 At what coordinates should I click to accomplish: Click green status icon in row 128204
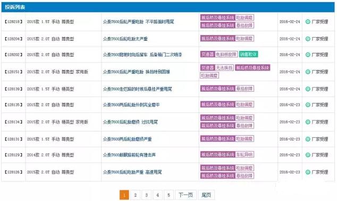308,39
